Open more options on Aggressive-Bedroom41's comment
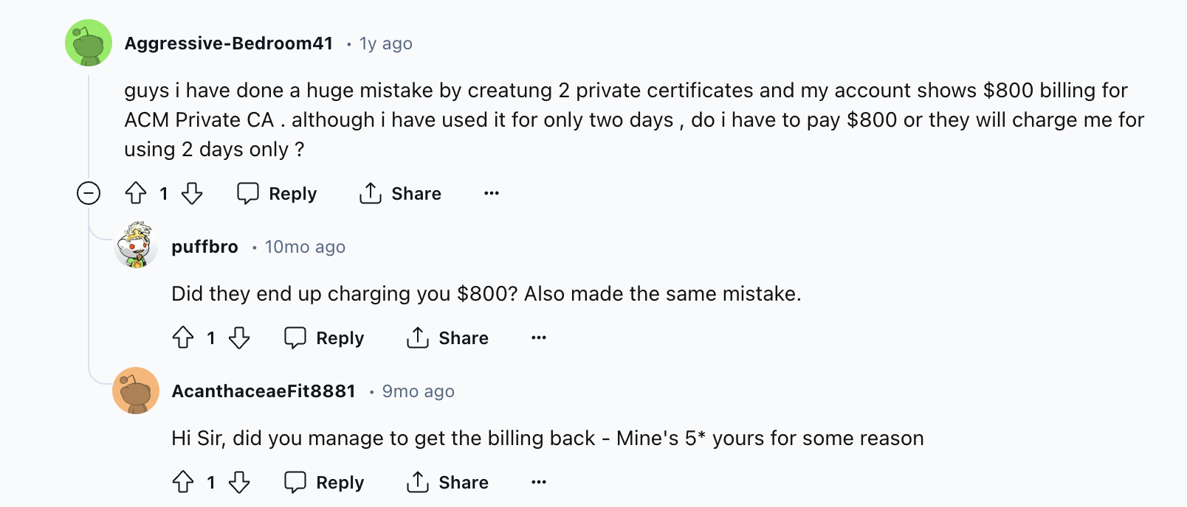 (492, 194)
